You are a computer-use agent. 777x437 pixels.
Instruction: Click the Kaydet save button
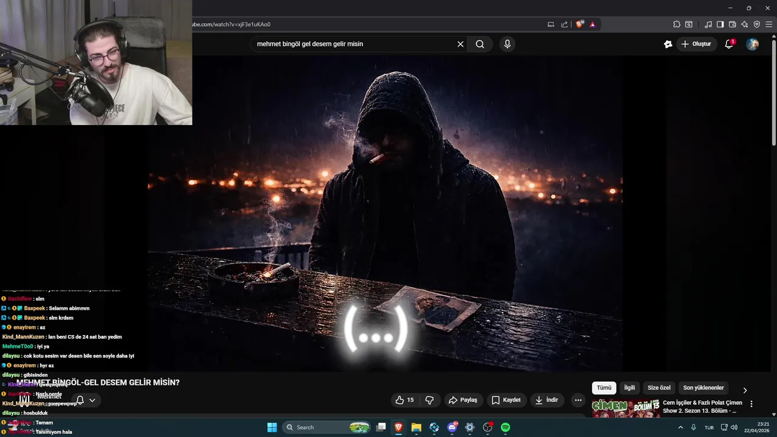click(506, 400)
